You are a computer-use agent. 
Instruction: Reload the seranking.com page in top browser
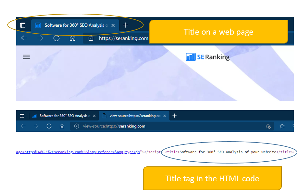click(x=56, y=38)
